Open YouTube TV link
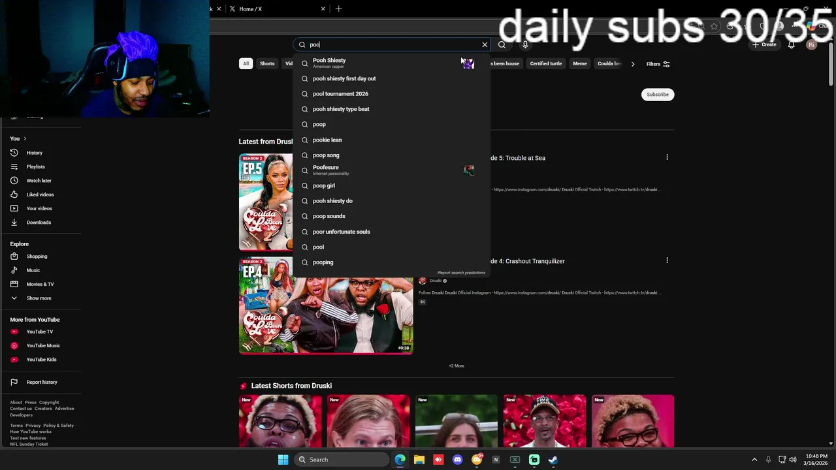The image size is (836, 470). [40, 332]
